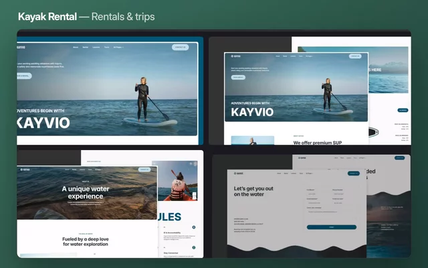Image resolution: width=428 pixels, height=268 pixels.
Task: Click the big KAYVIO heading in the large hero preview
Action: point(43,123)
